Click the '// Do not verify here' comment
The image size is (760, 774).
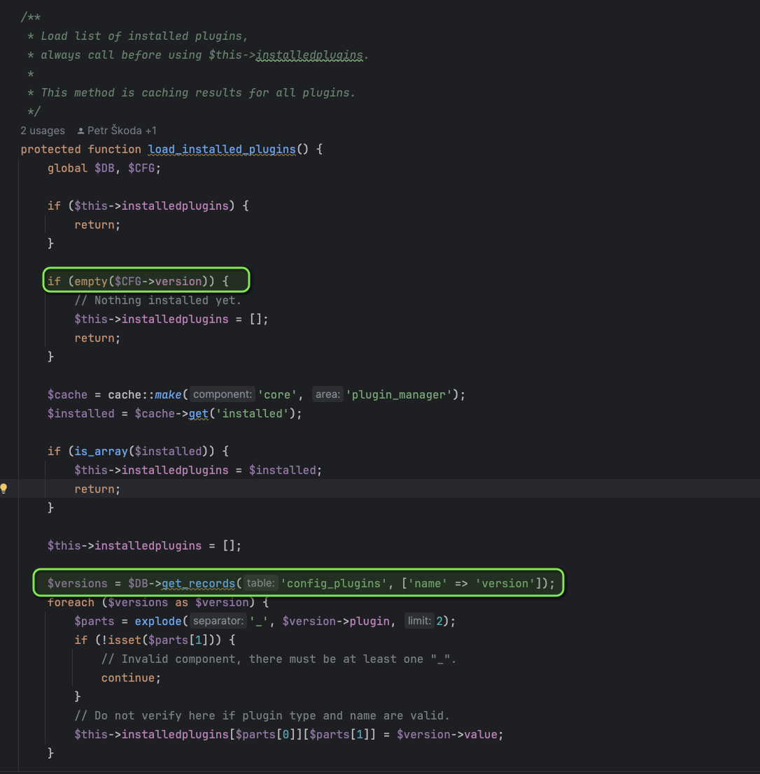262,716
